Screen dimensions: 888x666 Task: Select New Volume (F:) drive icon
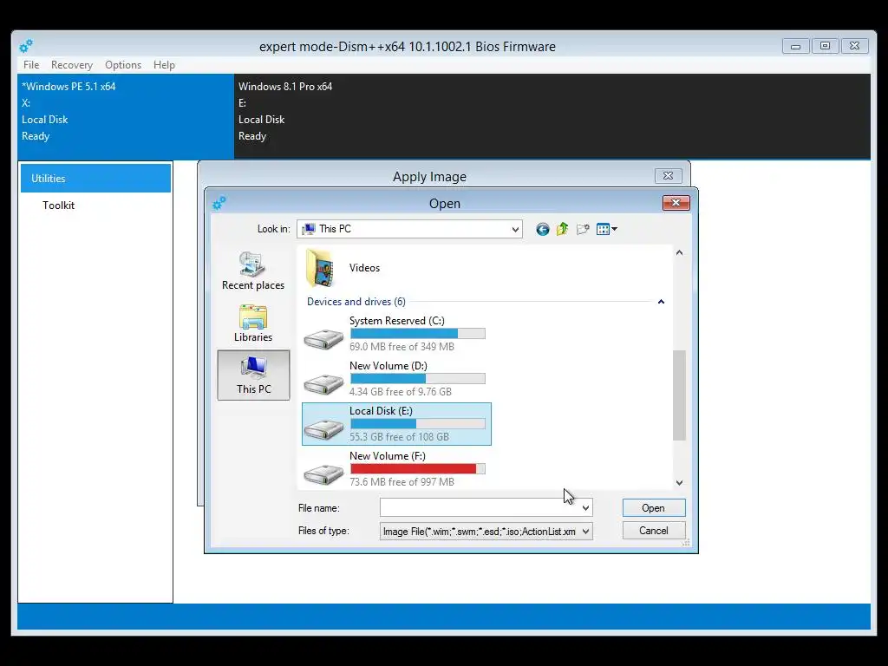pos(323,474)
